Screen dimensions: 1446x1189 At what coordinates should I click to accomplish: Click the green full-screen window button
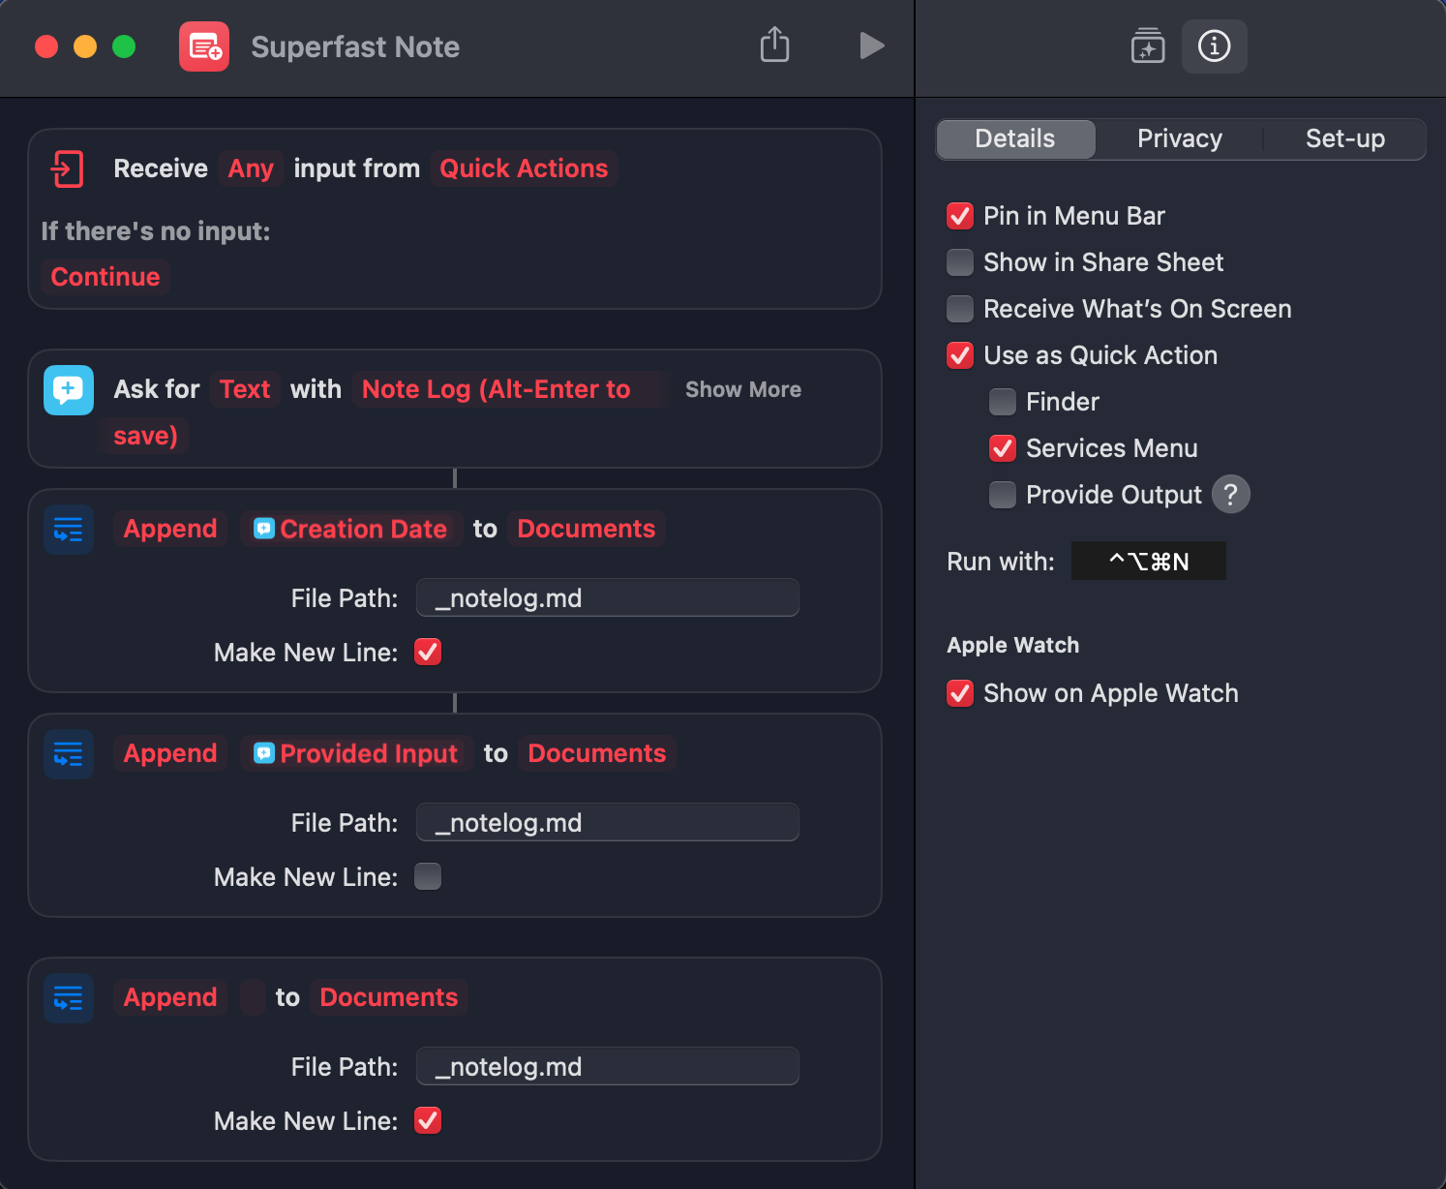[x=124, y=46]
